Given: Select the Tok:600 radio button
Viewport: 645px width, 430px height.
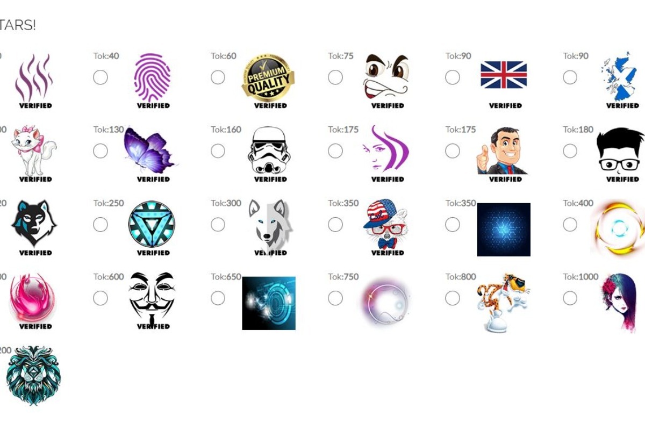Looking at the screenshot, I should [101, 298].
